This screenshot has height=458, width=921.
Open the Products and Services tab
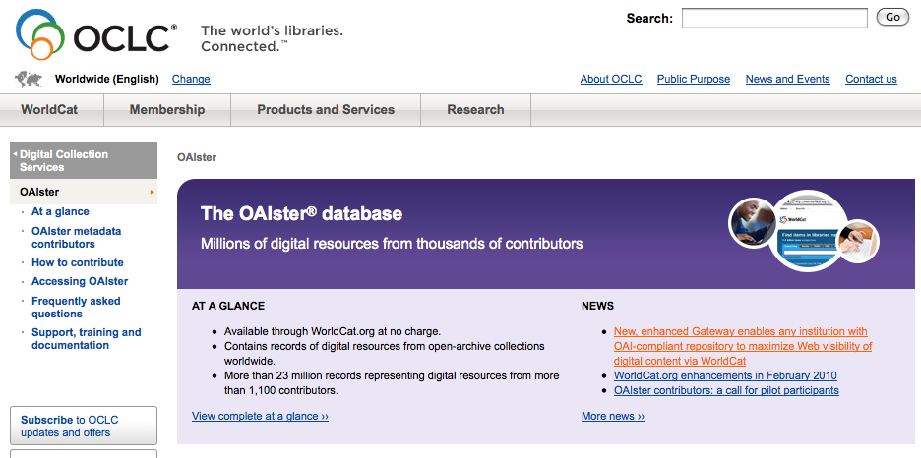(326, 110)
